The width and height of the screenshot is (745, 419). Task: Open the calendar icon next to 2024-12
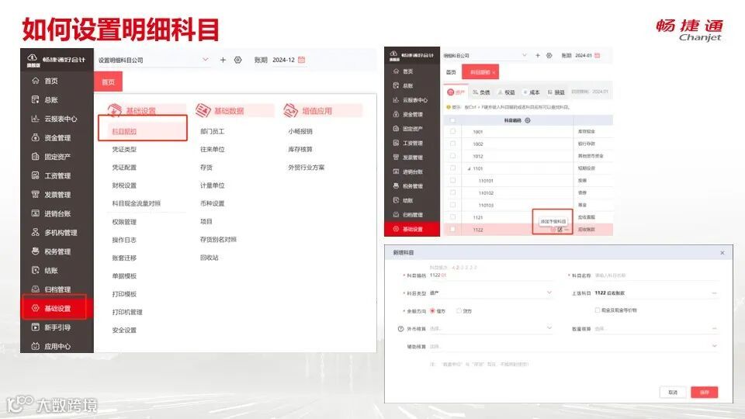[301, 60]
